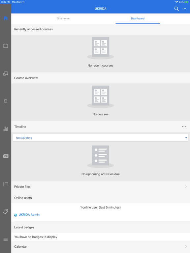Click UKRIDA Admin avatar icon
This screenshot has width=190, height=253.
(16, 215)
